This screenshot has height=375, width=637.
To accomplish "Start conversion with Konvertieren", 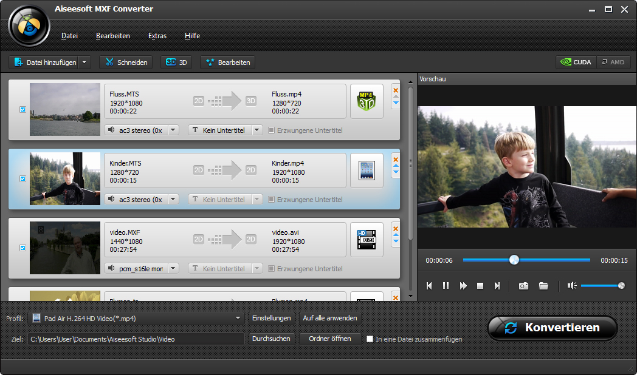I will [553, 328].
